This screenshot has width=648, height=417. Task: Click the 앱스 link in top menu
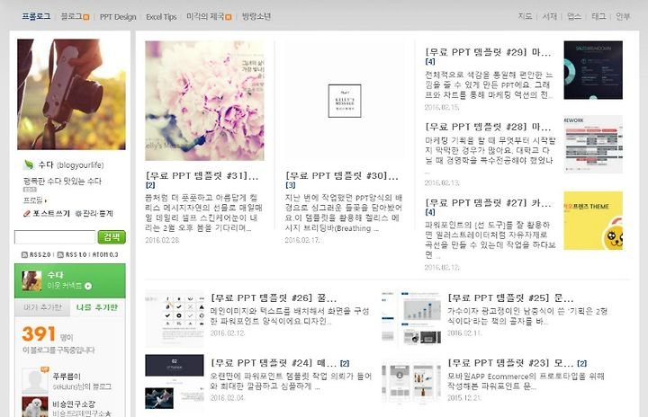pyautogui.click(x=574, y=16)
